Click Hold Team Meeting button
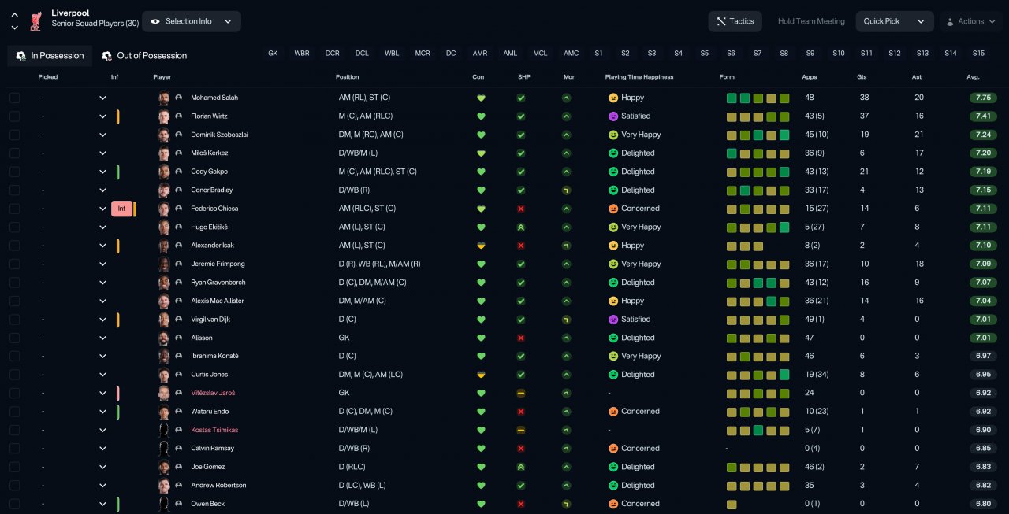The height and width of the screenshot is (514, 1009). 811,21
